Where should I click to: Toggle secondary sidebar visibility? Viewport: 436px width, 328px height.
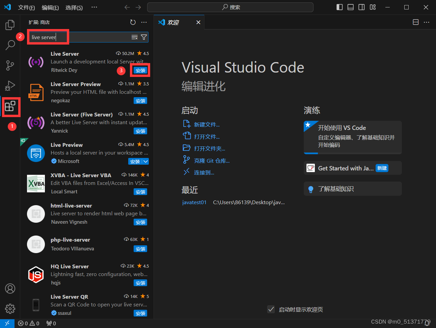click(x=361, y=7)
